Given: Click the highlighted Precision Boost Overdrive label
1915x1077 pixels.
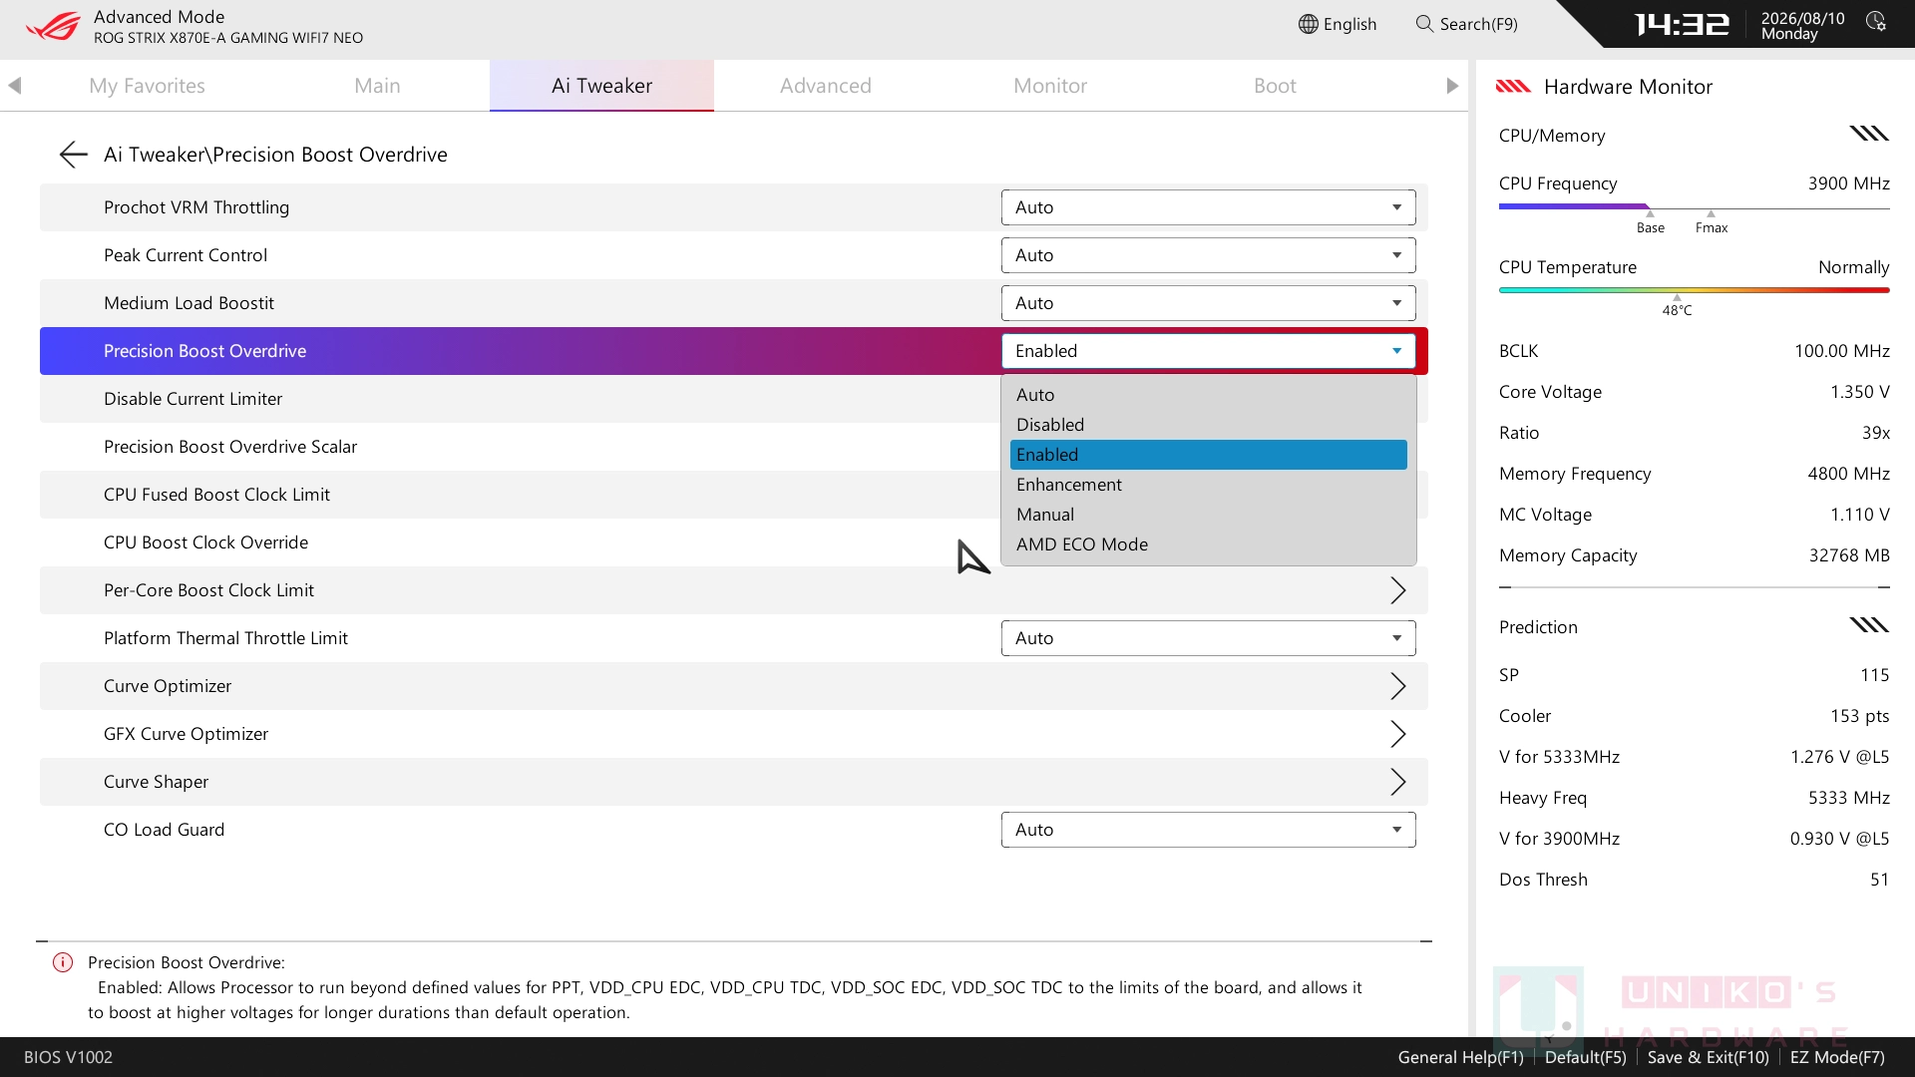Looking at the screenshot, I should [x=204, y=351].
